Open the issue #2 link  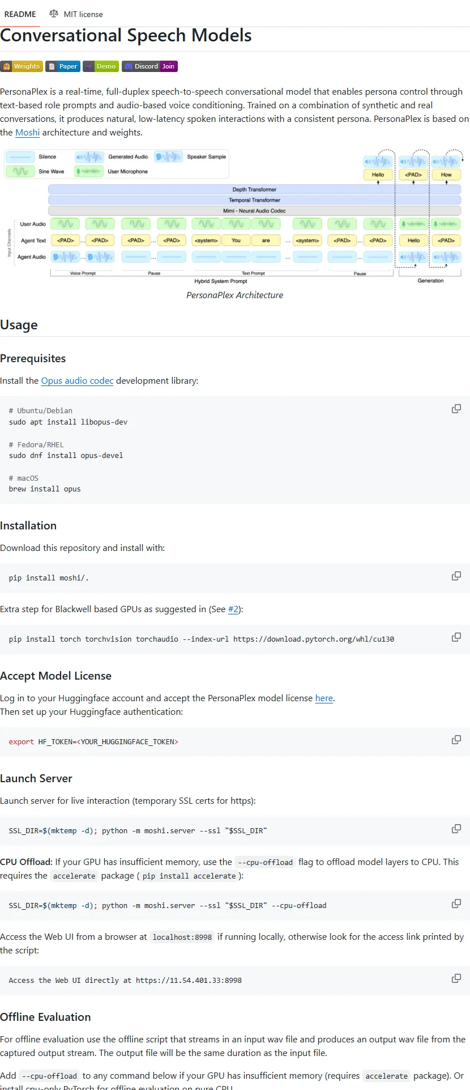pos(233,609)
